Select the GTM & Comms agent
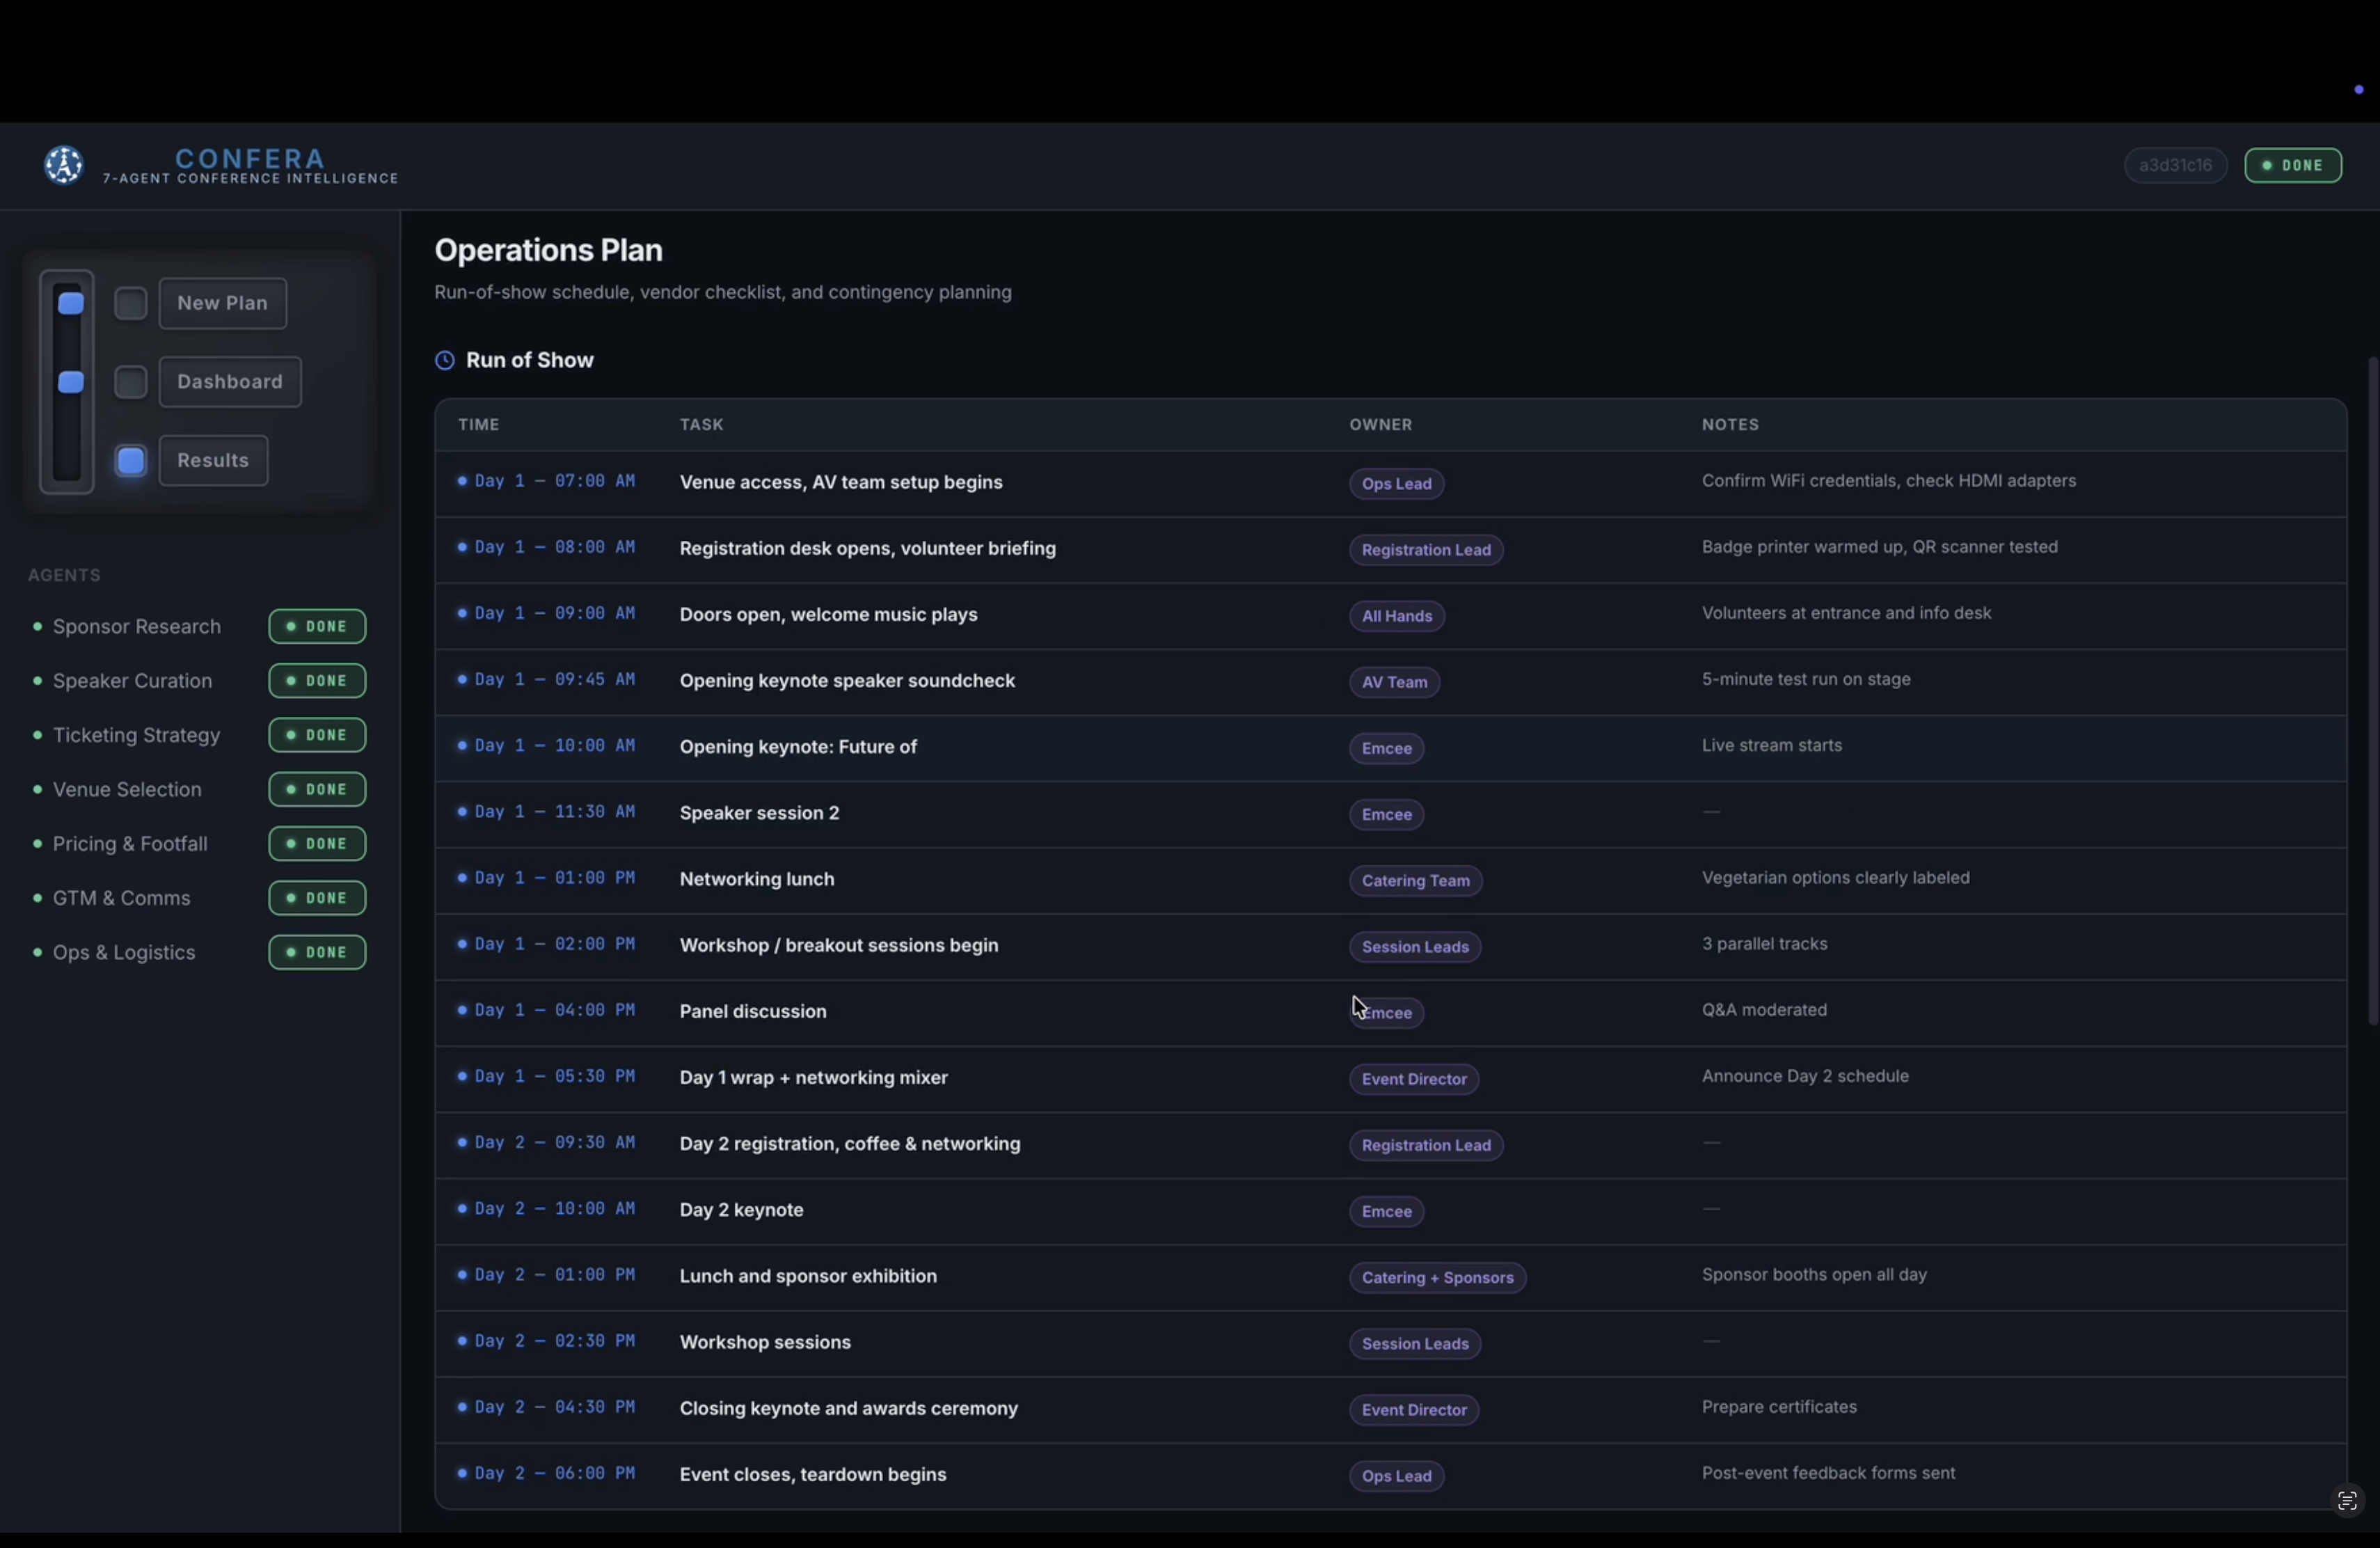Image resolution: width=2380 pixels, height=1548 pixels. click(122, 898)
